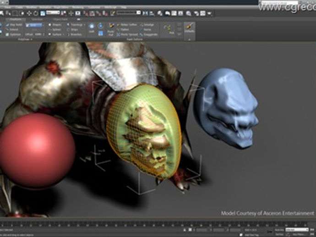Activate the Pinch/Spread brush
The height and width of the screenshot is (237, 316).
click(x=127, y=34)
